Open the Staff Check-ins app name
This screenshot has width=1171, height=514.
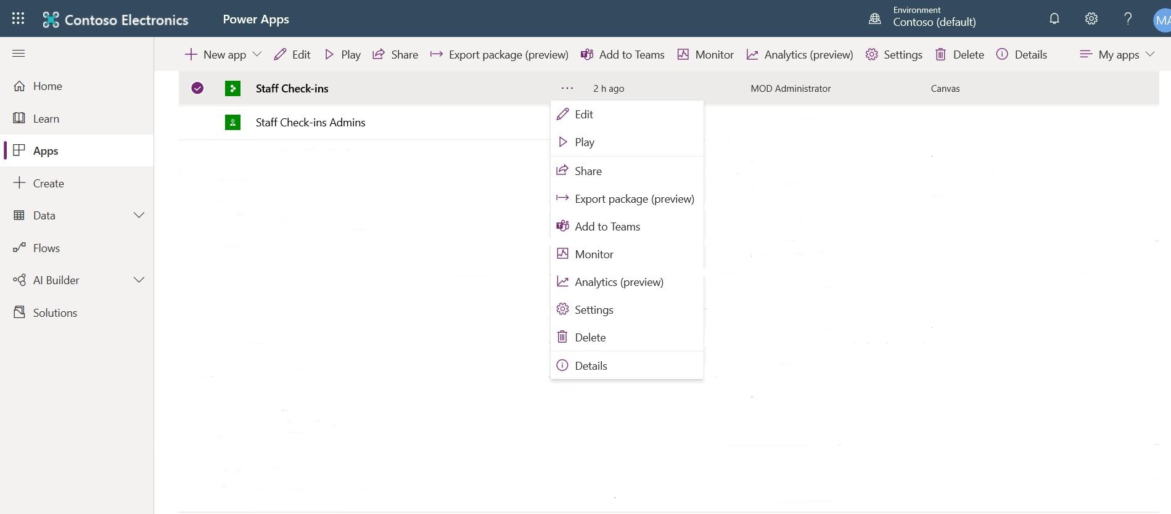click(292, 89)
